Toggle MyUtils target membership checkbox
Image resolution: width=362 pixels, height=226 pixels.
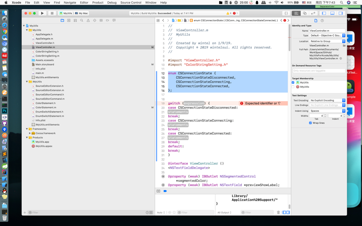tap(293, 83)
